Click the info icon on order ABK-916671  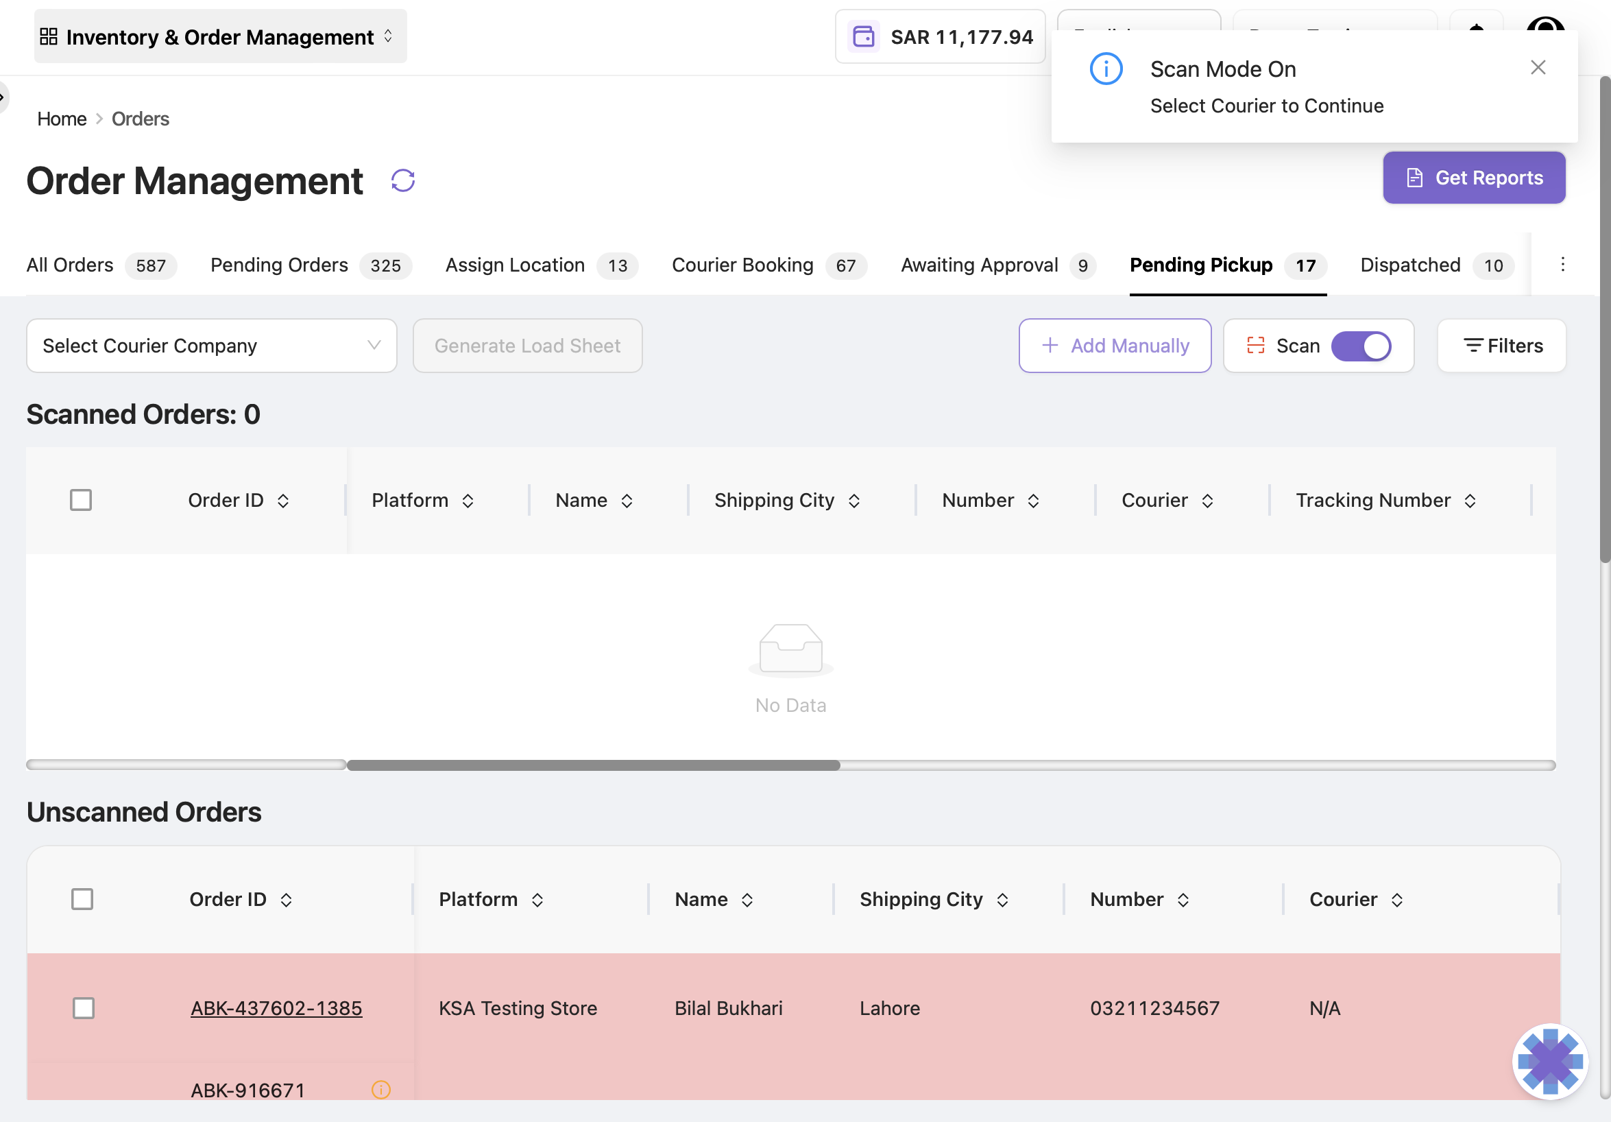pos(381,1089)
